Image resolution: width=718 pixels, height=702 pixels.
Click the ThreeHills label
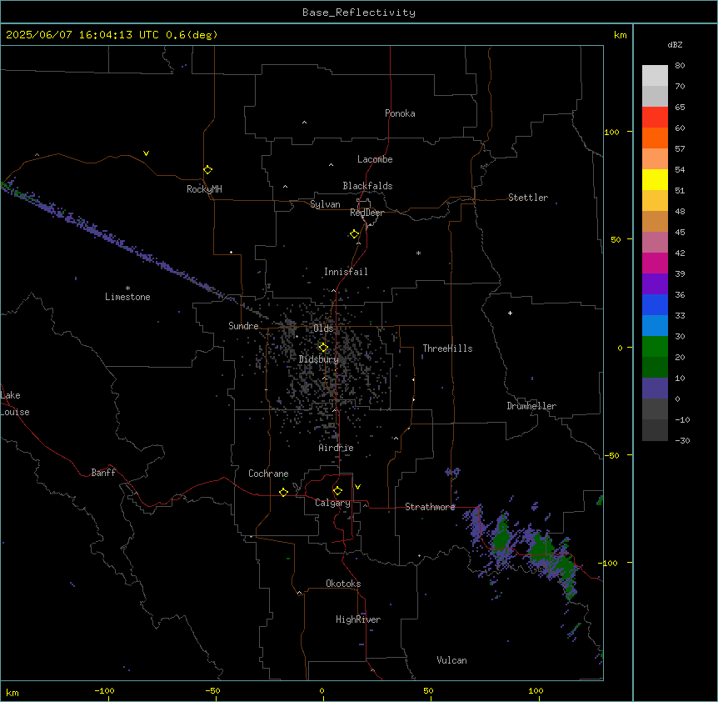point(447,348)
